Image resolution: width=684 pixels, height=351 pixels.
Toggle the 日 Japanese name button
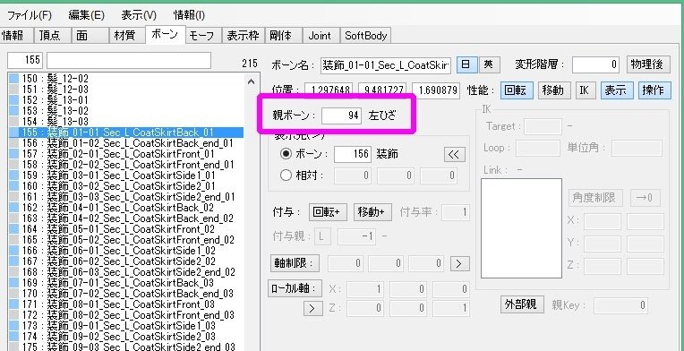coord(466,64)
